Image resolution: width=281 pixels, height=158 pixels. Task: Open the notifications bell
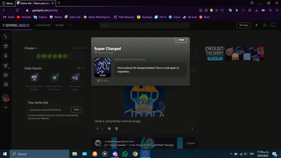click(256, 25)
